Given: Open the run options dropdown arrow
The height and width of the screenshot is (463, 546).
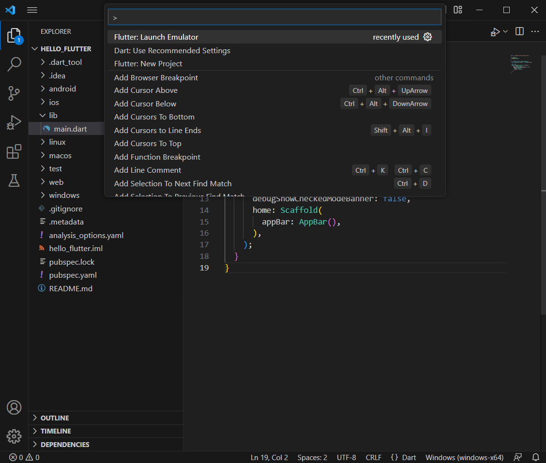Looking at the screenshot, I should click(x=505, y=31).
